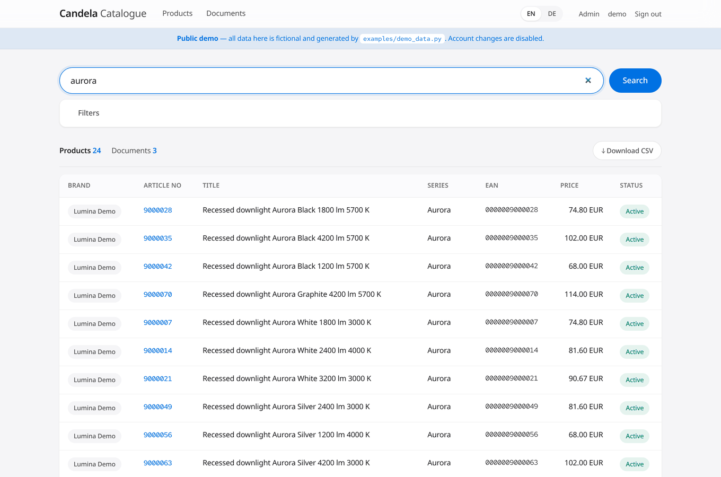Click title Recessed downlight Aurora Graphite 4200 lm 5700 K
This screenshot has height=477, width=721.
[x=292, y=294]
